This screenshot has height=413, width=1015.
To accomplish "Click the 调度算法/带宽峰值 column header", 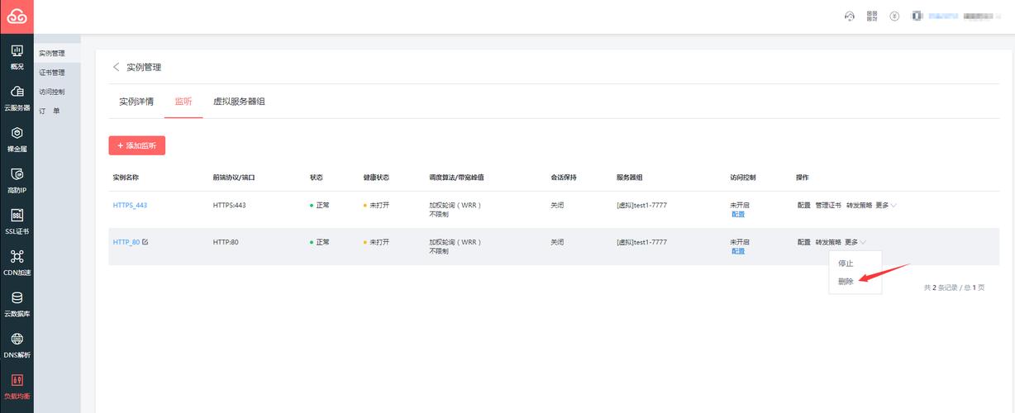I will coord(456,178).
